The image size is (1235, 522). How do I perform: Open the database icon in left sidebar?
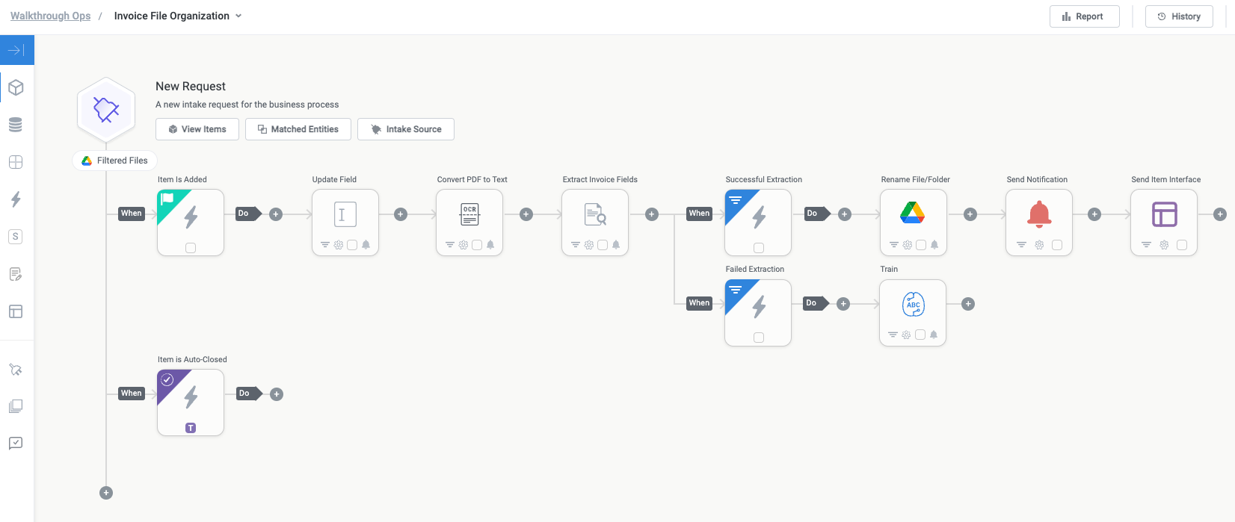16,125
